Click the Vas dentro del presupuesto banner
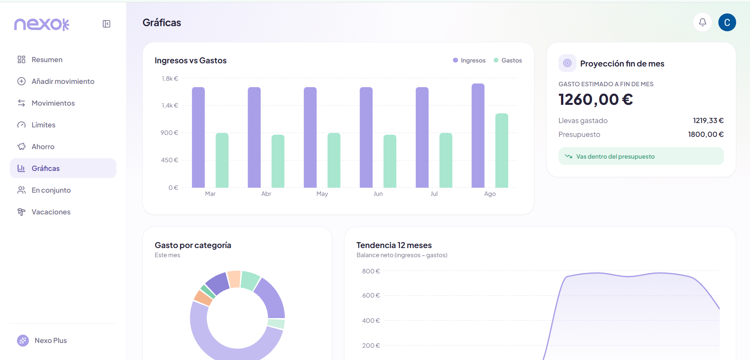Screen dimensions: 750x360 (x=641, y=156)
